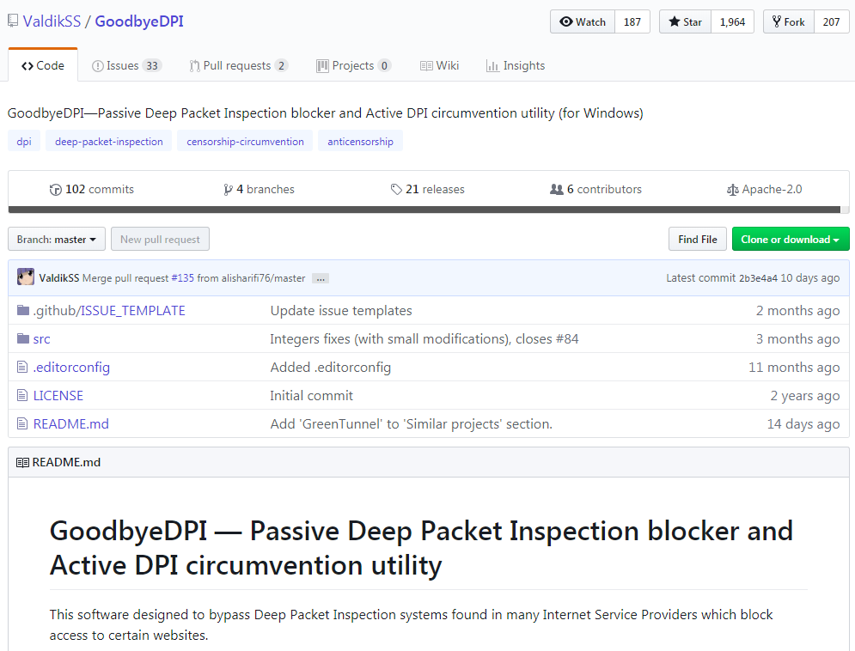
Task: Browse the 21 releases
Action: (x=427, y=189)
